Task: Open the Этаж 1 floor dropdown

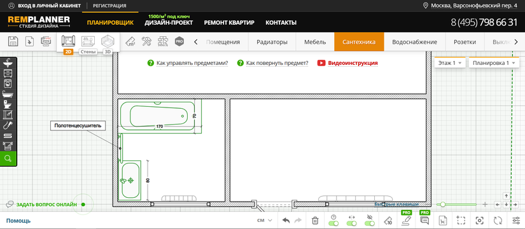Action: (x=450, y=63)
